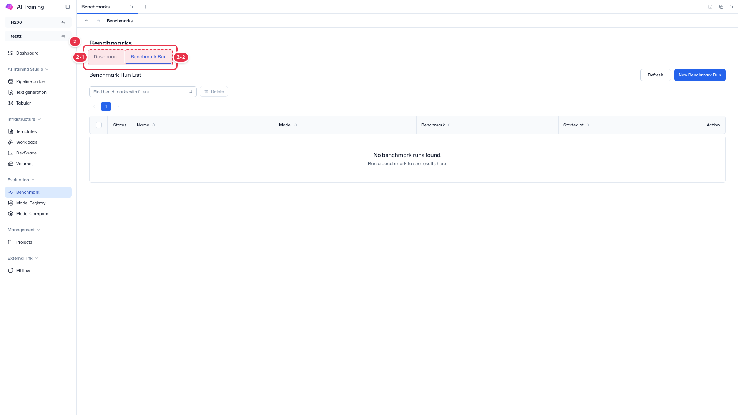Switch to the Dashboard tab in Benchmarks
The image size is (738, 415).
point(106,57)
